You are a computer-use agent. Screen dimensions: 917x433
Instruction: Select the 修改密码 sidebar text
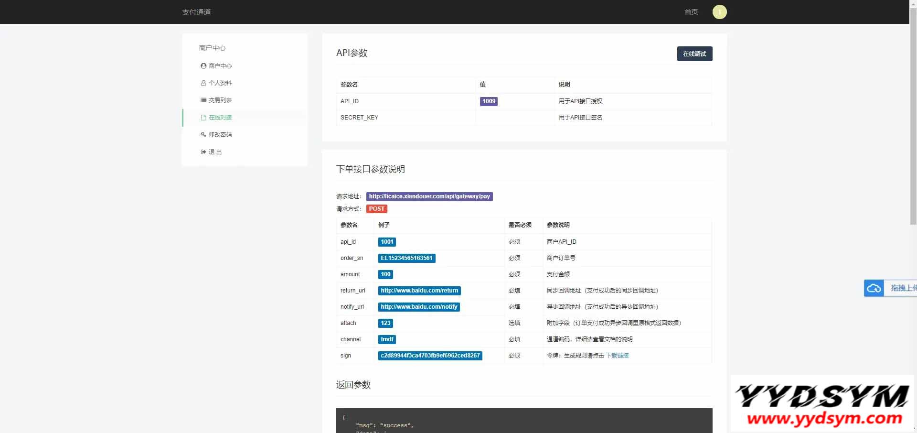pyautogui.click(x=220, y=135)
